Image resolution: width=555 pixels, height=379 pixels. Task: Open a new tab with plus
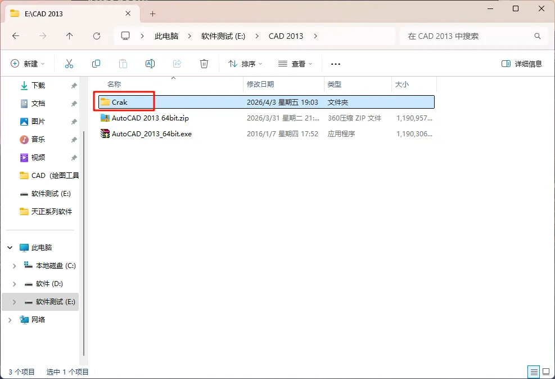[x=152, y=14]
